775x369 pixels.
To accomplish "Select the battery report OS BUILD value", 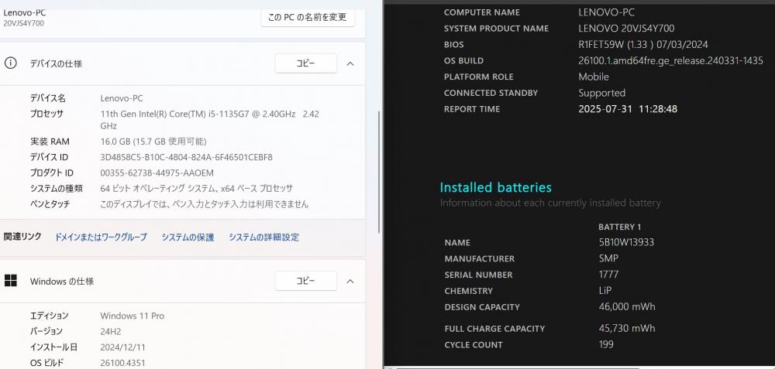I will click(670, 60).
